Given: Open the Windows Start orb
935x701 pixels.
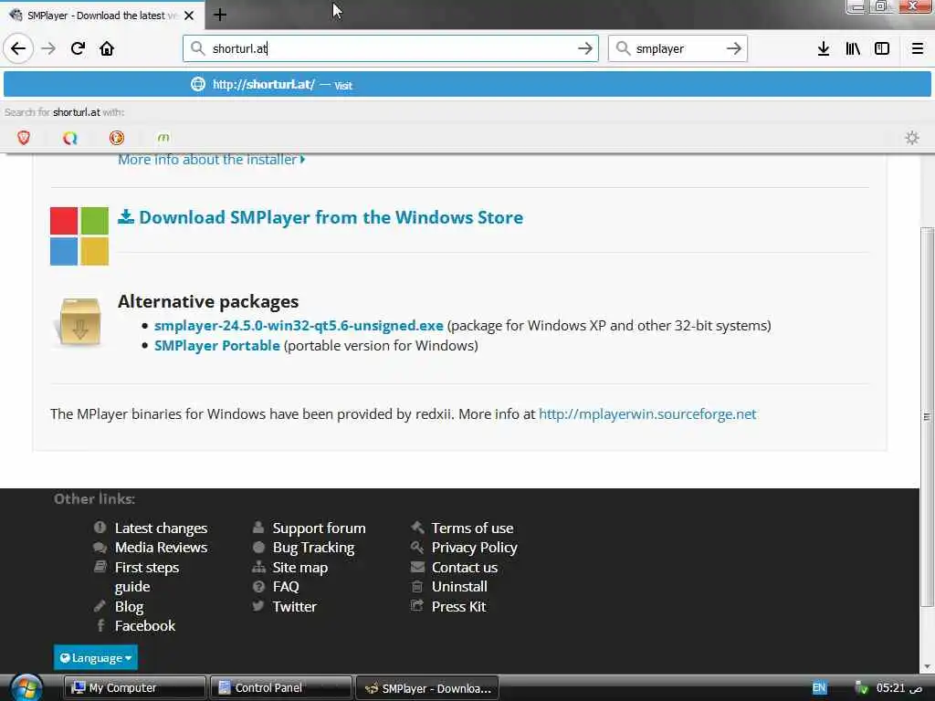Looking at the screenshot, I should [26, 687].
